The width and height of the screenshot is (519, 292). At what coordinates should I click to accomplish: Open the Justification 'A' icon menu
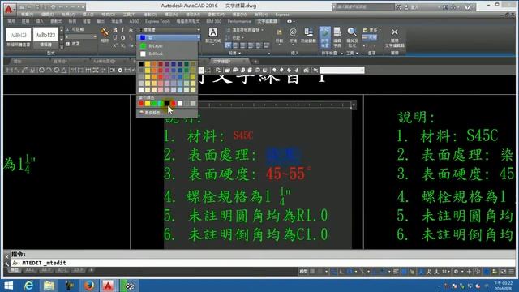pyautogui.click(x=212, y=32)
